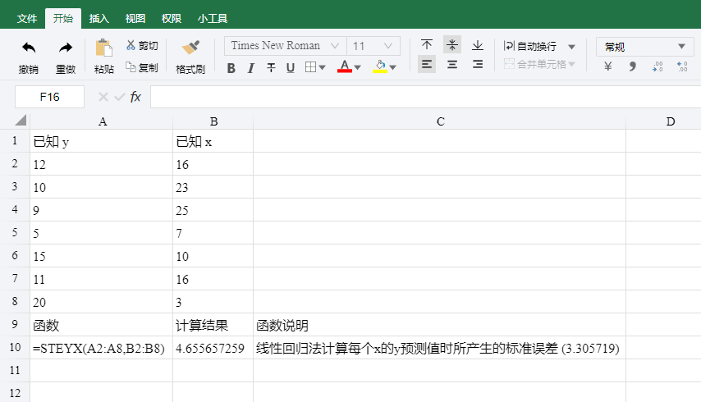Decrease decimal places icon
This screenshot has height=402, width=701.
(657, 67)
